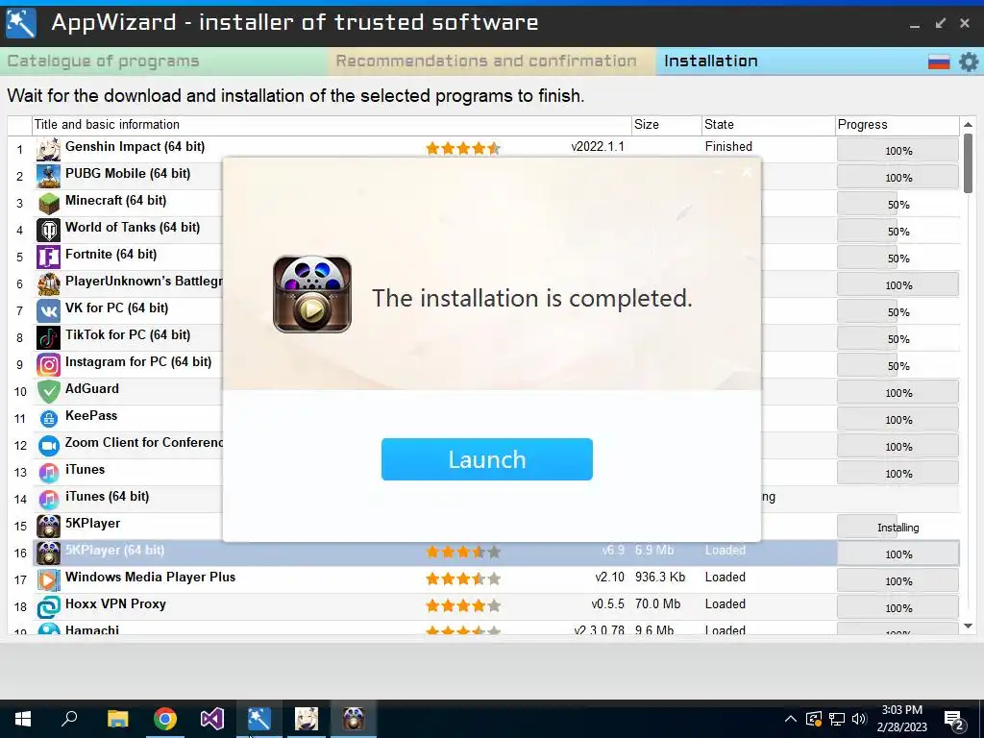
Task: Click the Windows Media Player Plus icon
Action: pos(48,579)
